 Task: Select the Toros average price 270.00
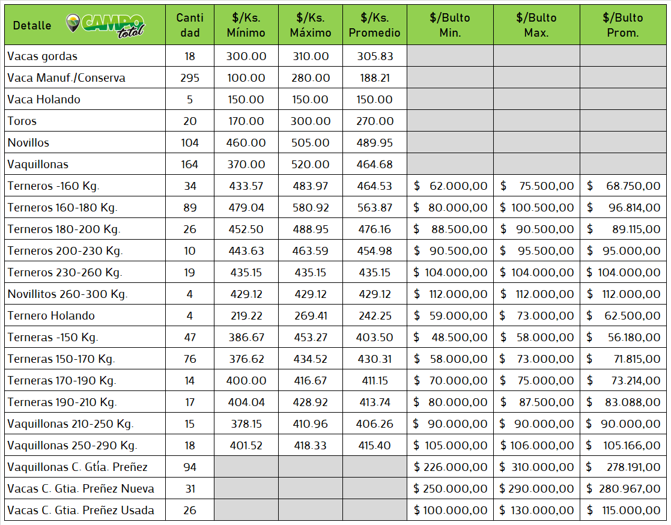tap(375, 121)
